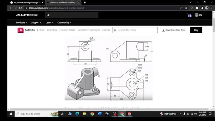Open the Learning section
The width and height of the screenshot is (215, 121).
pyautogui.click(x=52, y=30)
